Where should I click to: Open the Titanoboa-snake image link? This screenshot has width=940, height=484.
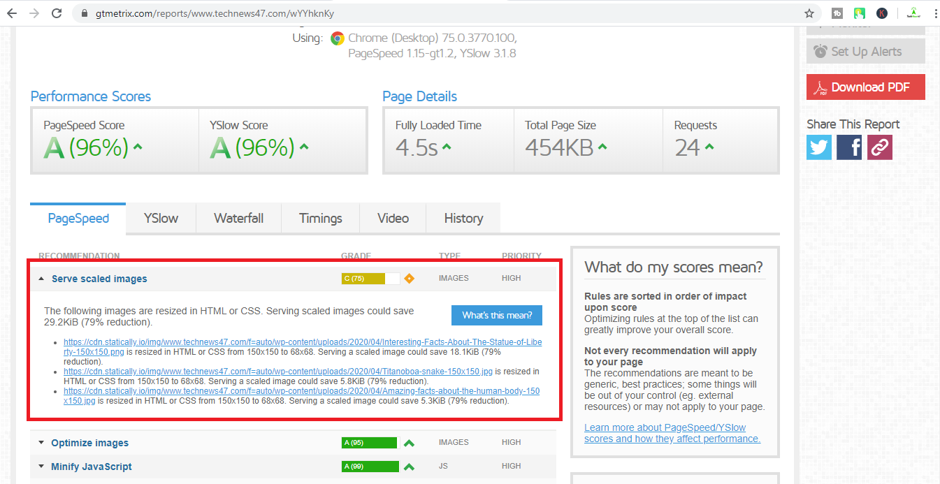[278, 372]
